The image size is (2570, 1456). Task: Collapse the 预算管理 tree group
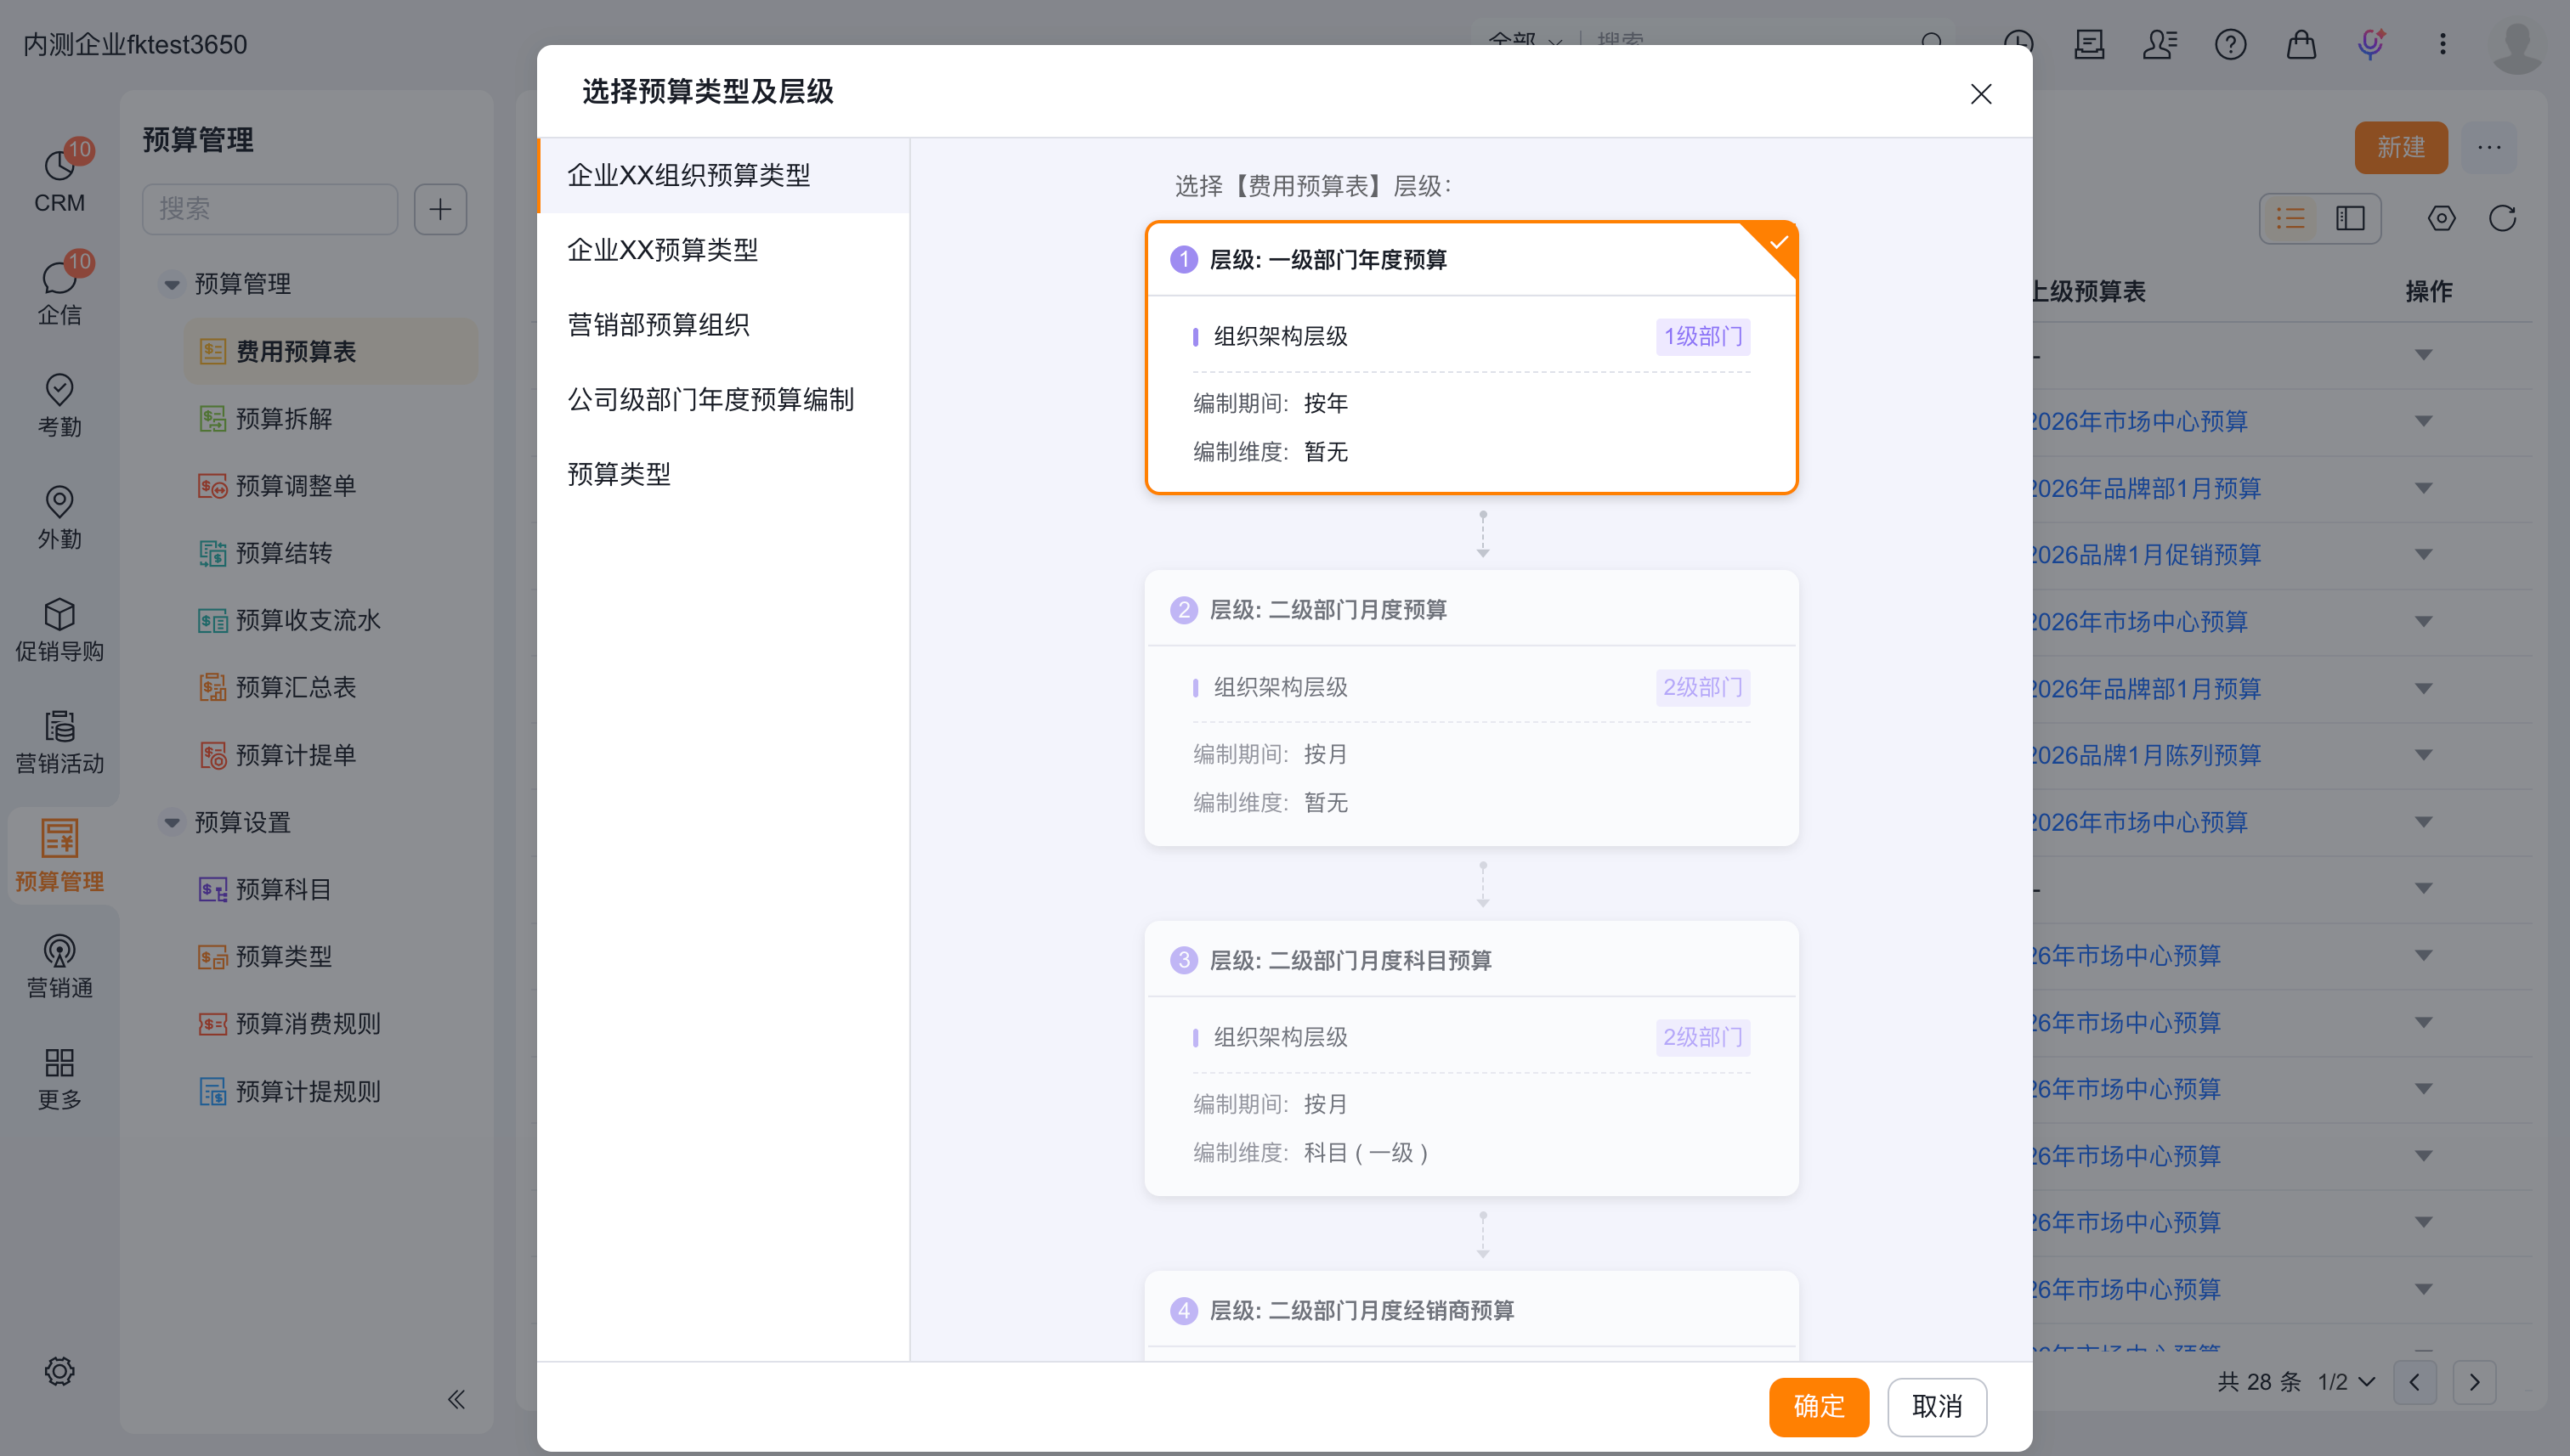[172, 284]
